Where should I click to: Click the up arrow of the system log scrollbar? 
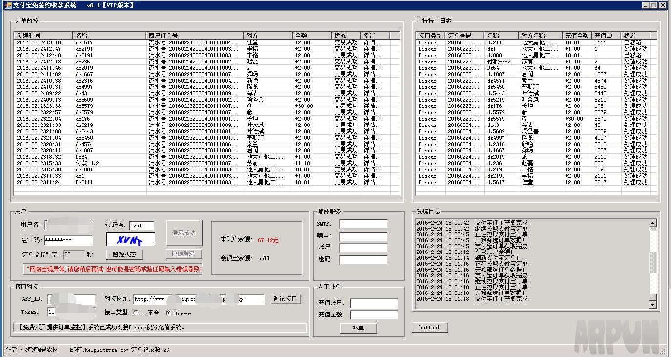[x=654, y=222]
